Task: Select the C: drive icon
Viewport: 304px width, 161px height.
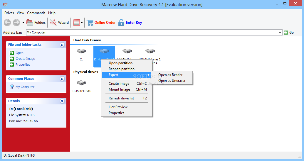Action: [81, 51]
